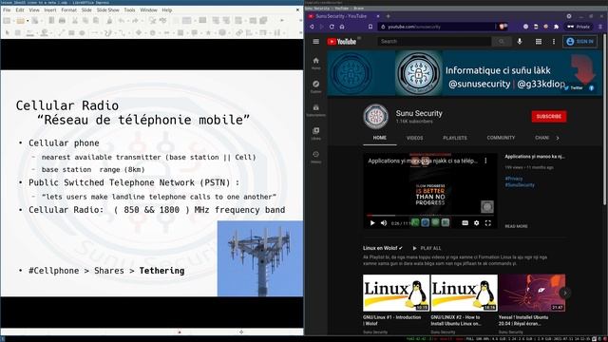The height and width of the screenshot is (342, 608).
Task: Click the YouTube logo
Action: pos(342,42)
